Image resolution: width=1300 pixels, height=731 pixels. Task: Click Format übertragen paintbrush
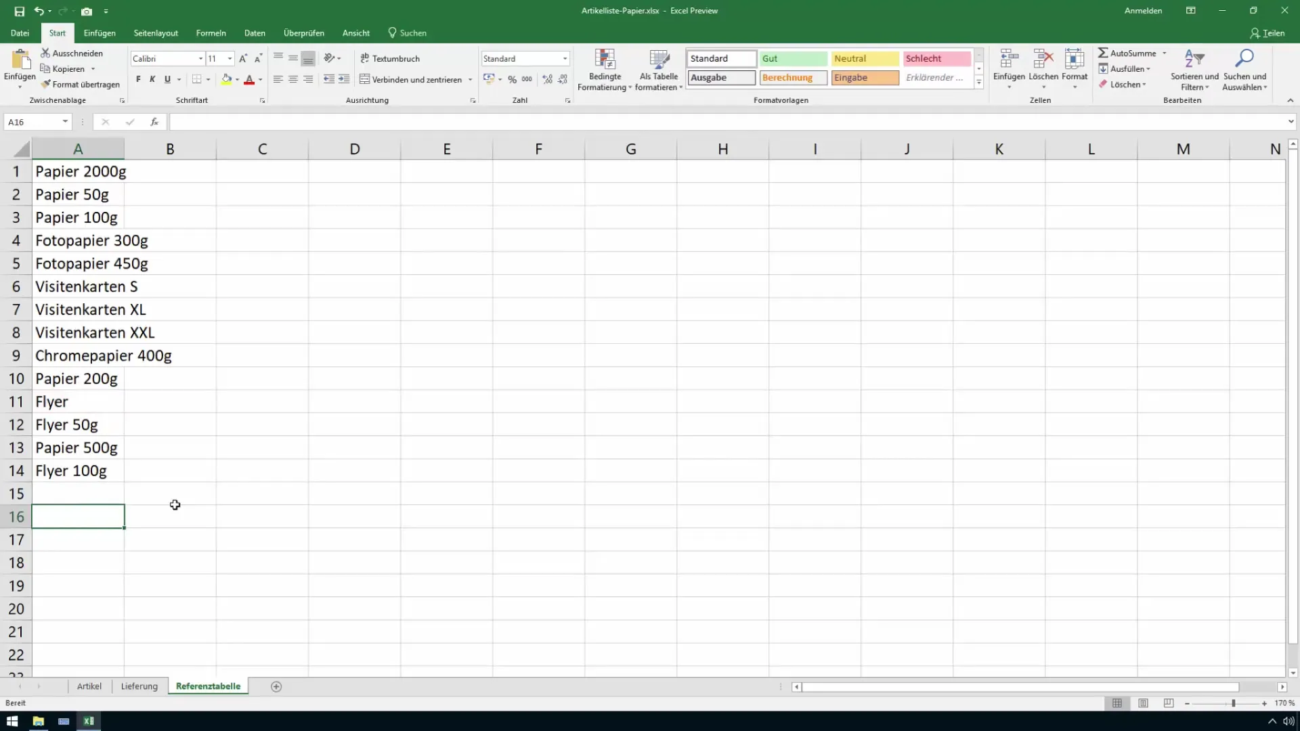click(80, 84)
